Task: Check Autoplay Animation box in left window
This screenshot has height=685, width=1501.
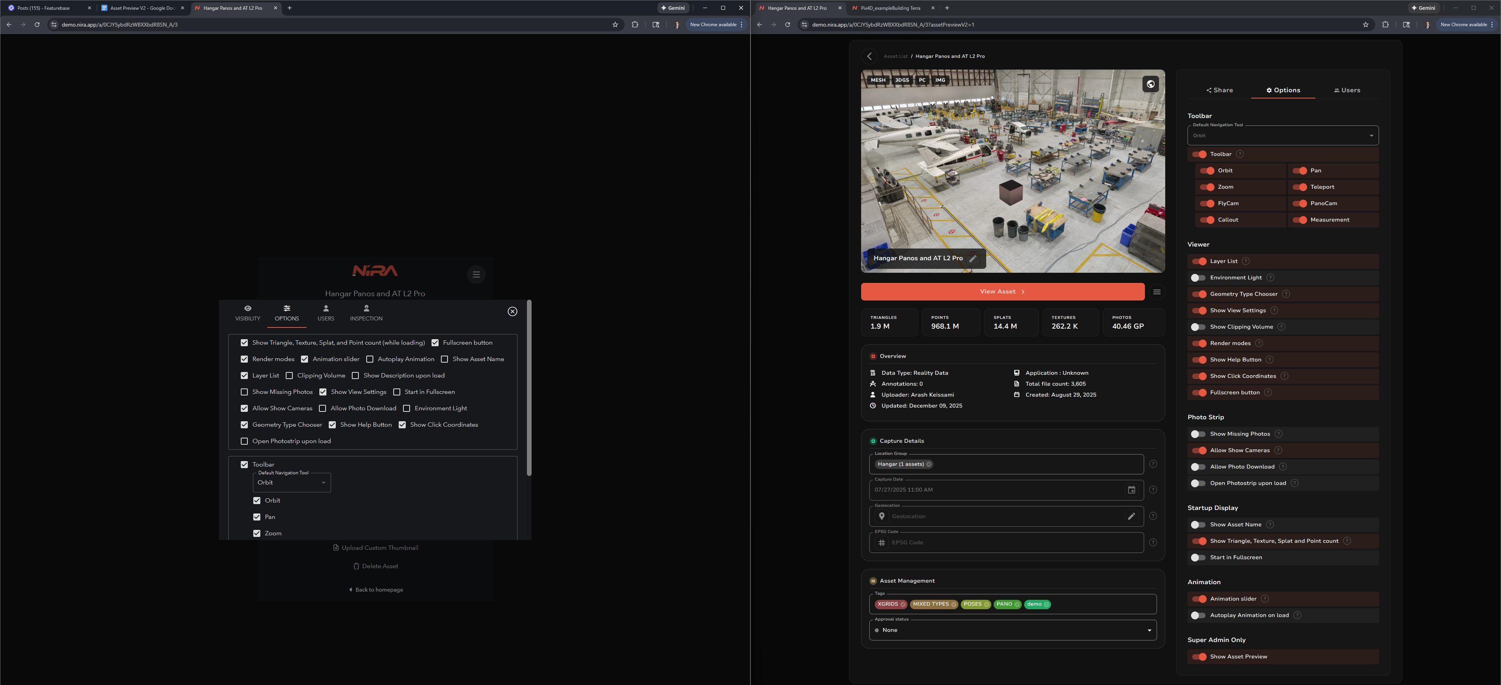Action: (x=369, y=359)
